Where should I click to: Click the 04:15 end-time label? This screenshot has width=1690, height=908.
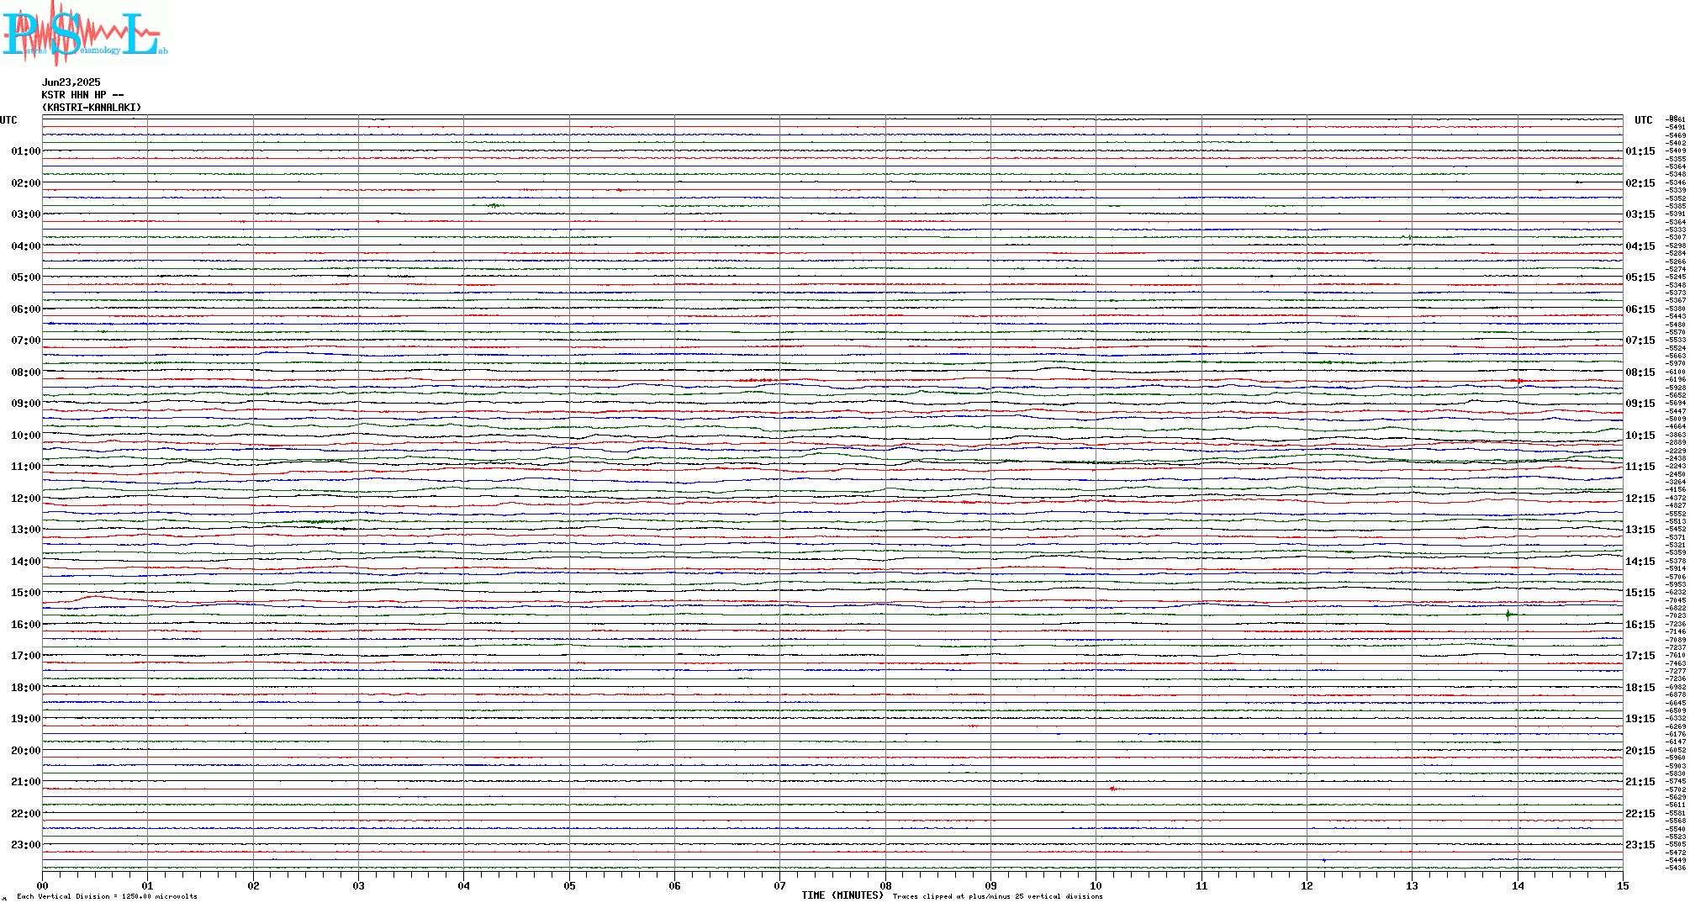tap(1640, 246)
